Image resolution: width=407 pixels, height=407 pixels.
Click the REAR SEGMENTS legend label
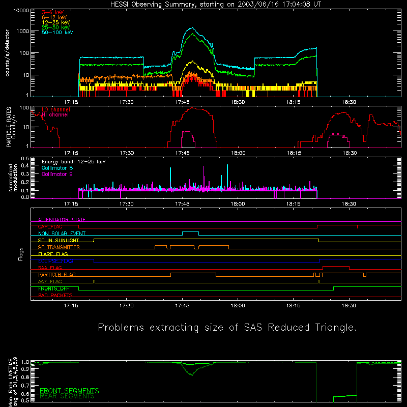(67, 396)
